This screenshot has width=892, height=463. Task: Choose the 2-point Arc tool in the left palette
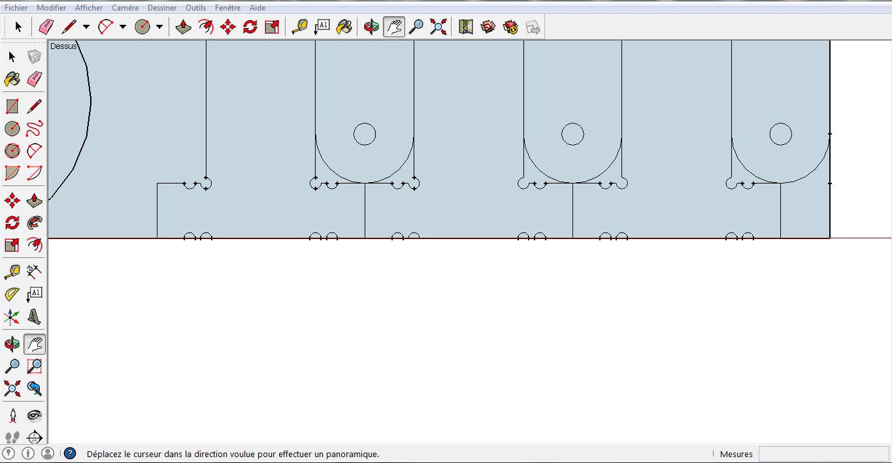pos(35,173)
